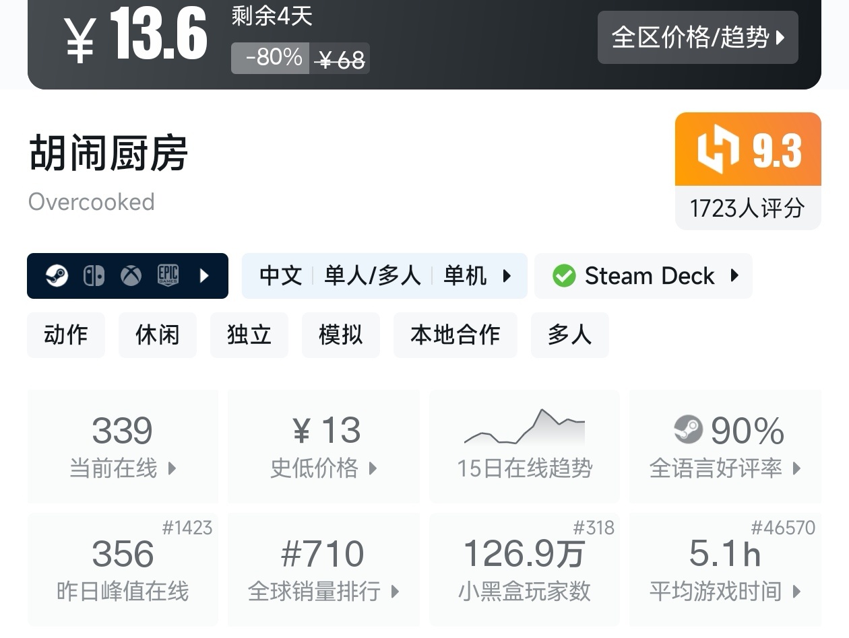Expand the 中文 单人/多人 单机 details arrow
The width and height of the screenshot is (849, 638).
coord(507,275)
